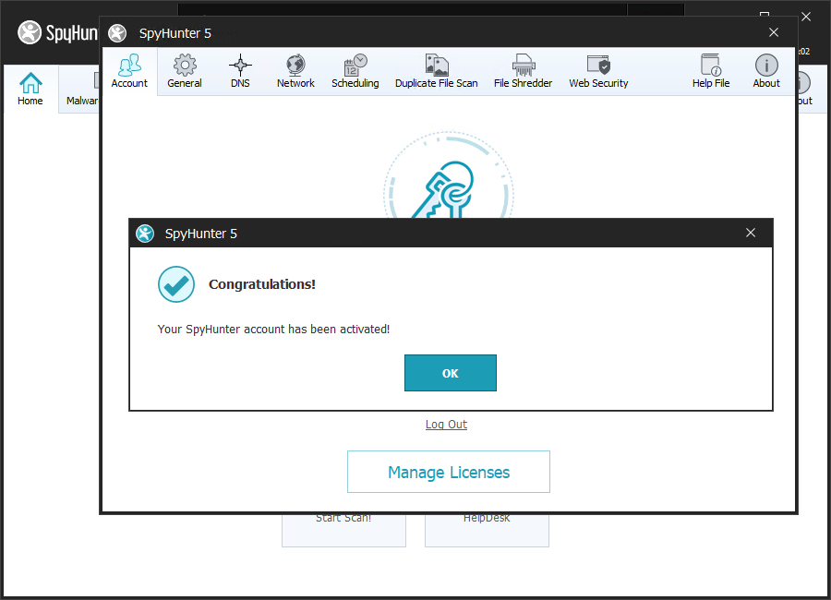Select the DNS settings icon

pyautogui.click(x=240, y=71)
